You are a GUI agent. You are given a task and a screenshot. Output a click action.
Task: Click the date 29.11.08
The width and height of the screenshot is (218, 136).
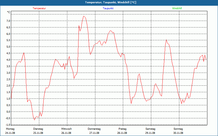click(150, 133)
